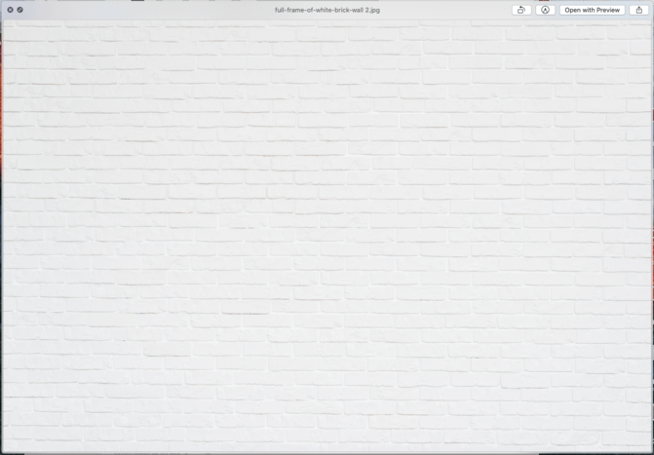Click the file name in title bar

coord(326,10)
